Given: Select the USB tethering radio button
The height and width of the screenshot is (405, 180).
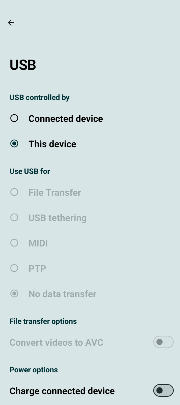Looking at the screenshot, I should [x=14, y=217].
